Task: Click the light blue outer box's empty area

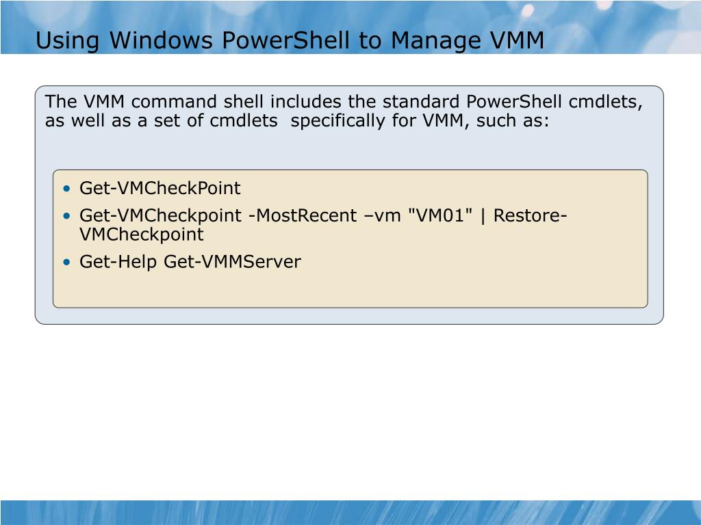Action: [348, 150]
